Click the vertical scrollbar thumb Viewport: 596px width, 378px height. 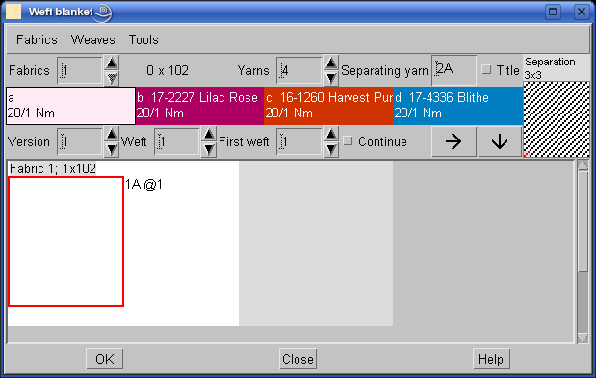[x=583, y=221]
